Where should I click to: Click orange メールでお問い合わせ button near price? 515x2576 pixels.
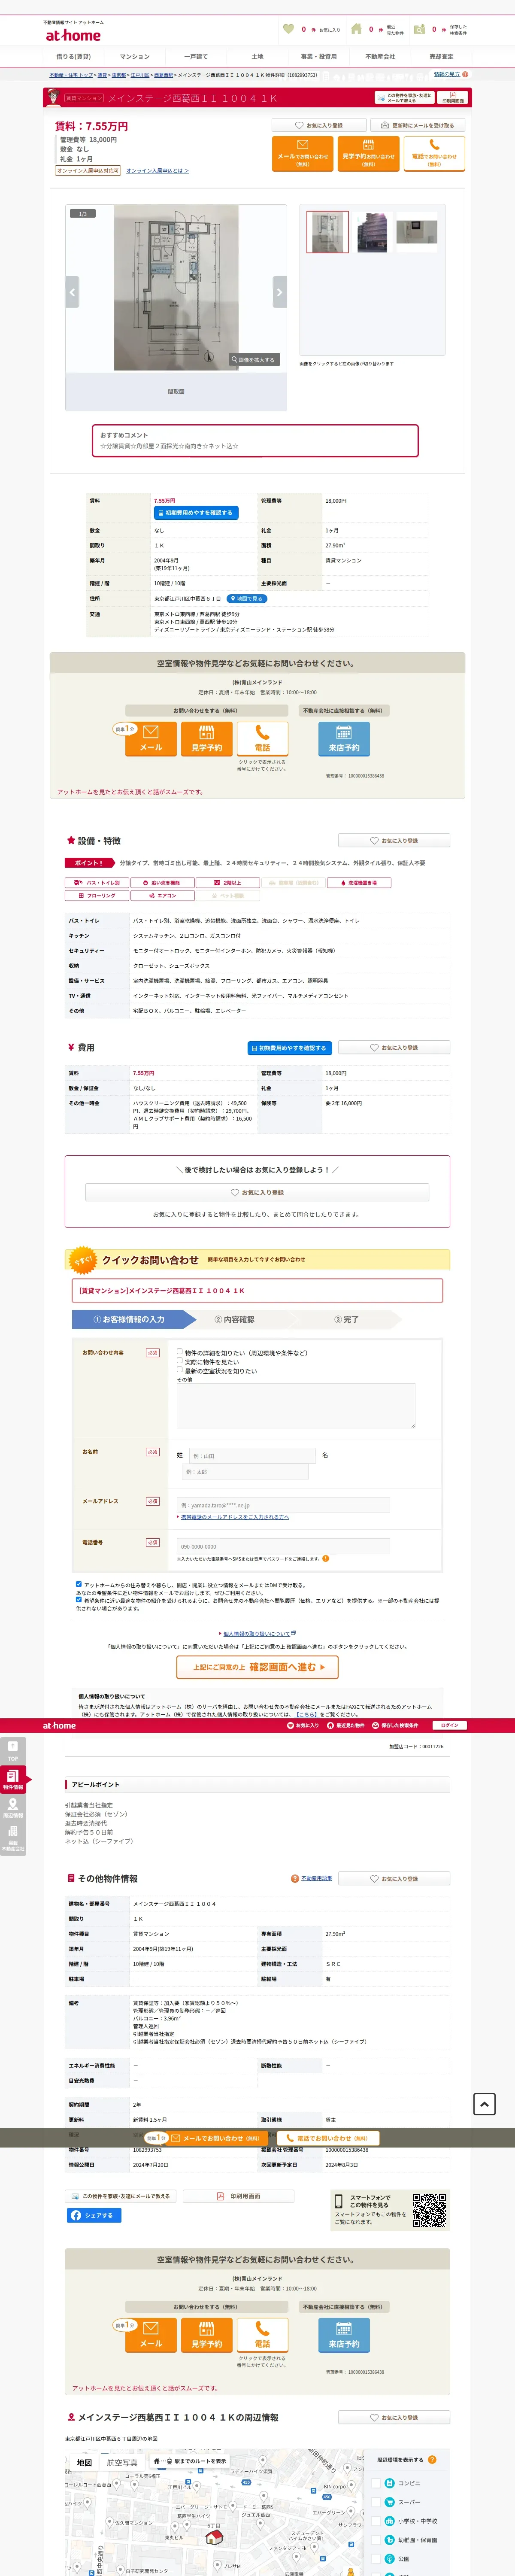(303, 154)
